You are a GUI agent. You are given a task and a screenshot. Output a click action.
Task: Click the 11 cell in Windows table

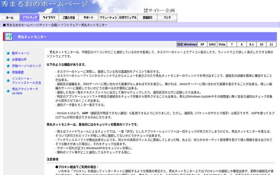(271, 45)
